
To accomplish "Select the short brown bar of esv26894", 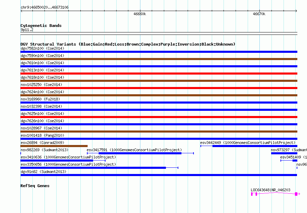I will (x=54, y=146).
